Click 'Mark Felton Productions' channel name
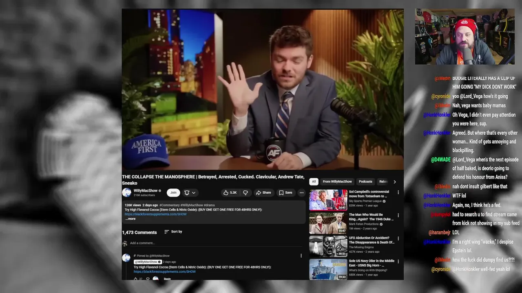The image size is (522, 293). pos(364,224)
